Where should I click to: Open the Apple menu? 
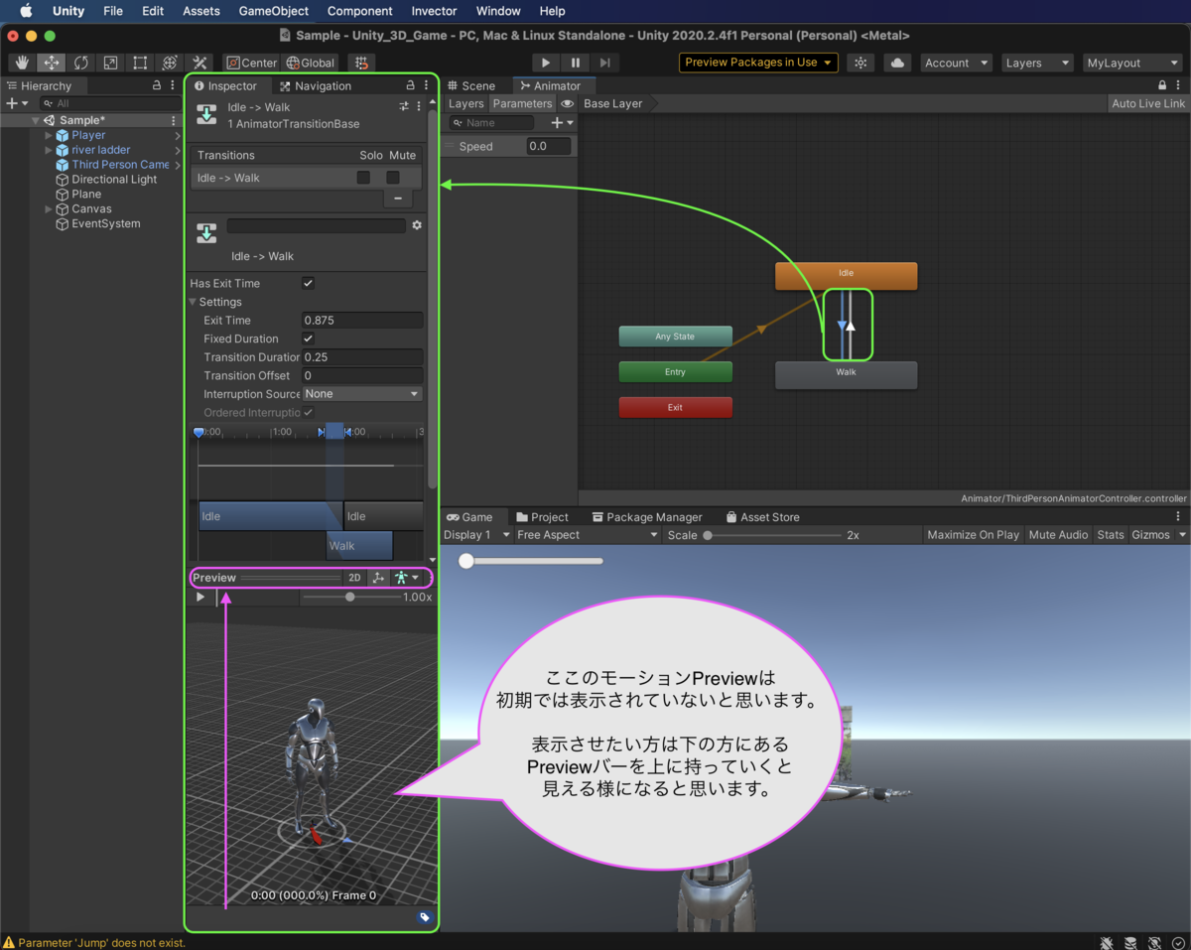pyautogui.click(x=26, y=11)
